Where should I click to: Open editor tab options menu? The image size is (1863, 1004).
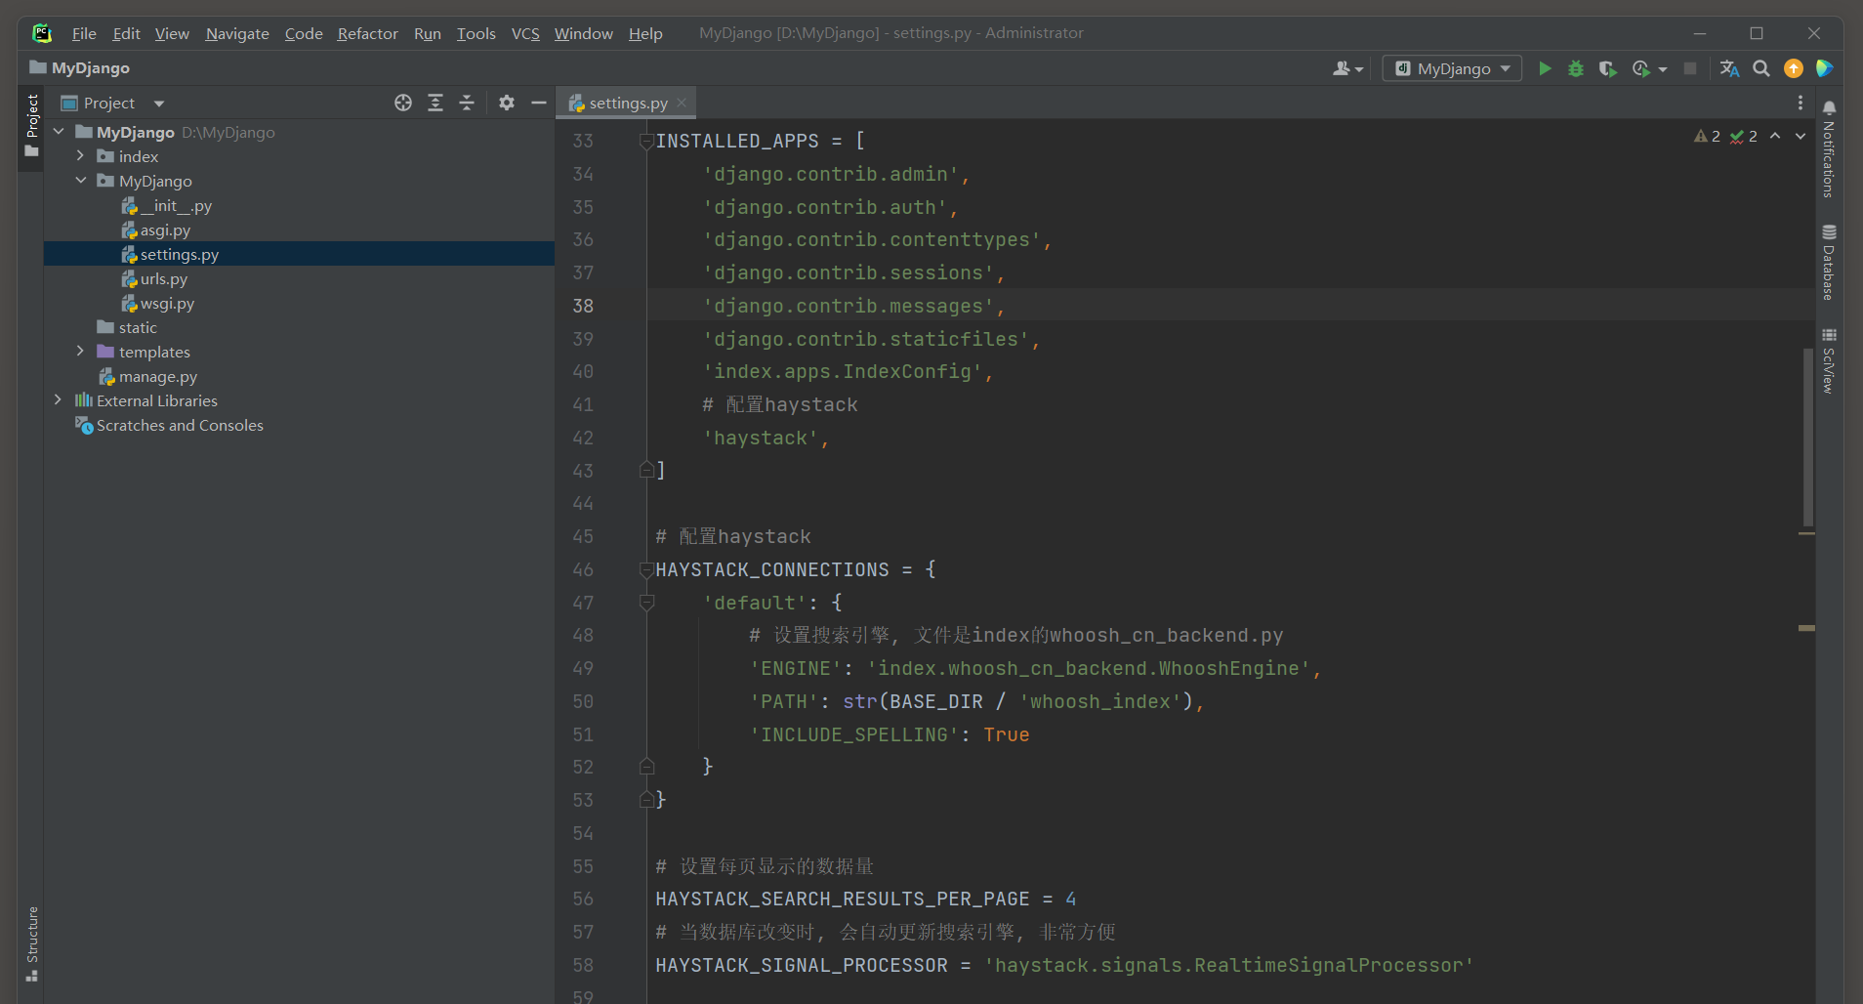coord(1801,103)
